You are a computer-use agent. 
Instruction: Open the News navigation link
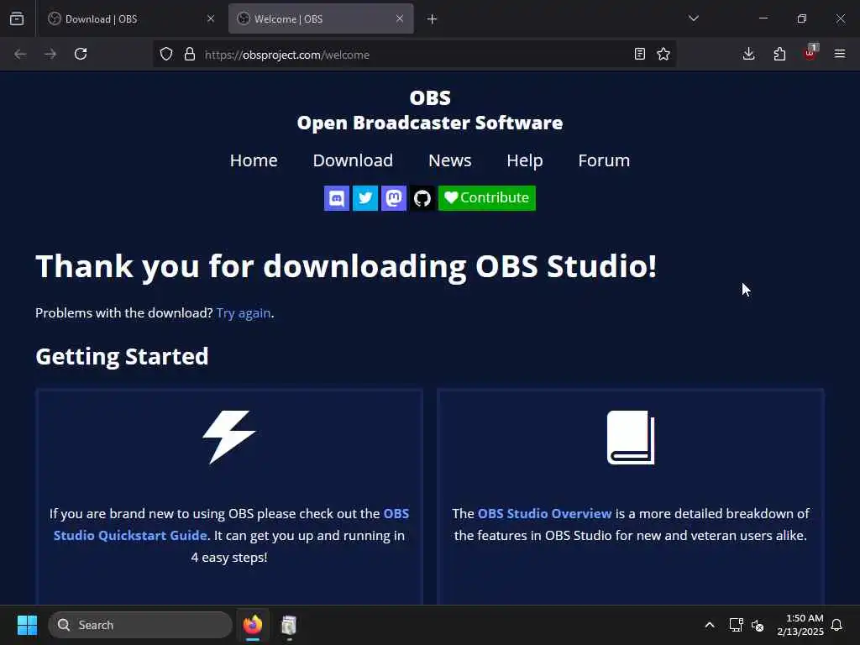coord(450,160)
